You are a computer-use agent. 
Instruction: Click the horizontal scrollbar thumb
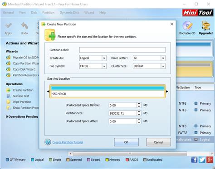(130, 154)
